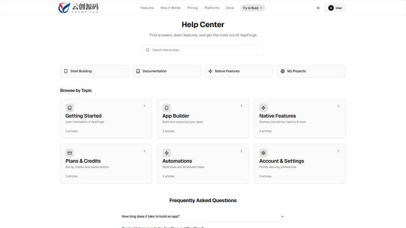406x228 pixels.
Task: Focus the Search help articles field
Action: point(202,50)
